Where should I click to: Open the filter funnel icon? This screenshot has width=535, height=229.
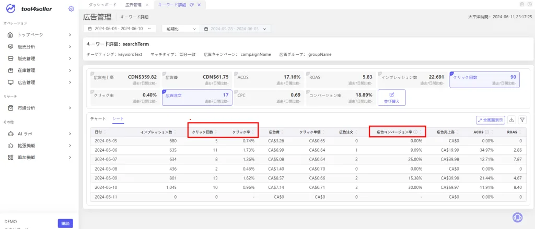522,120
